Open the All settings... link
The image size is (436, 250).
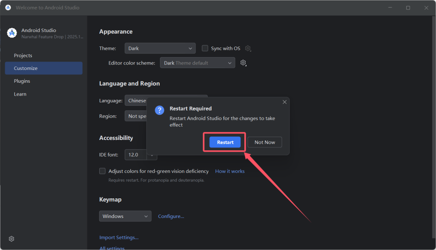(x=112, y=248)
